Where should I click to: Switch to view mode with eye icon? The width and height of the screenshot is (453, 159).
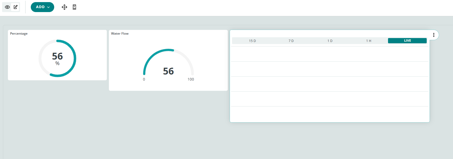pyautogui.click(x=7, y=7)
